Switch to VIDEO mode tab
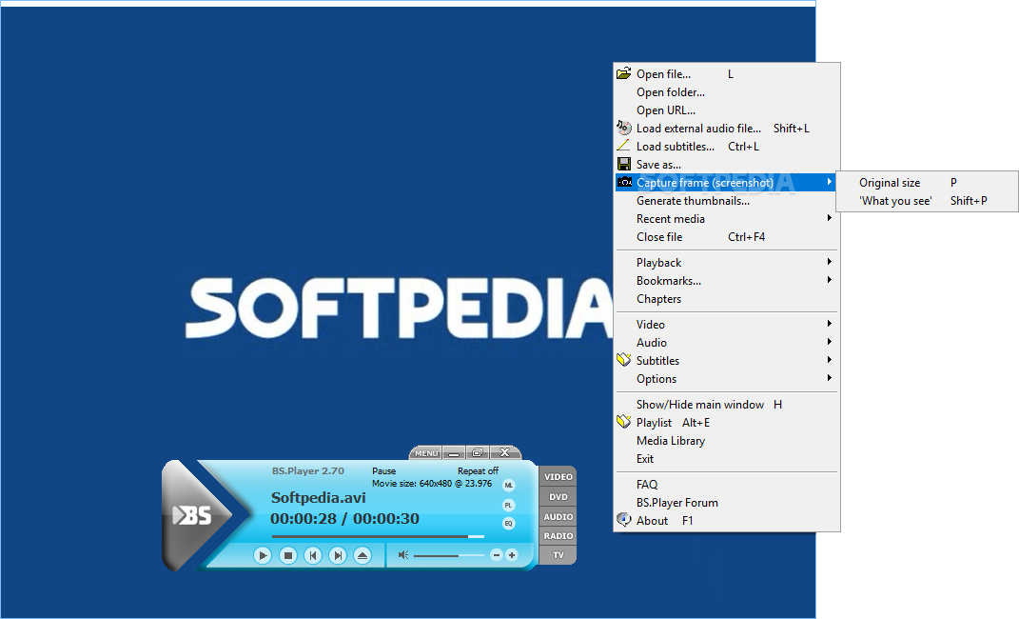The image size is (1019, 619). pyautogui.click(x=558, y=476)
